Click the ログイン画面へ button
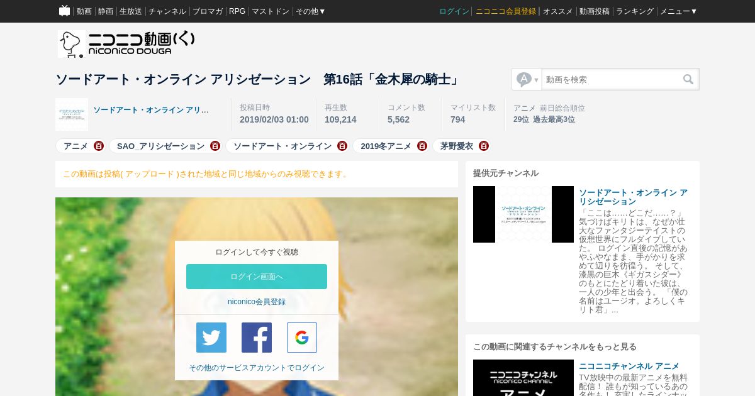Viewport: 755px width, 396px height. coord(257,277)
